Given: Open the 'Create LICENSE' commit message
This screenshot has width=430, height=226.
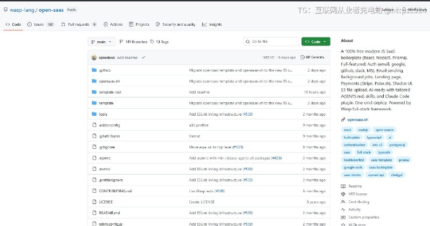Looking at the screenshot, I should [202, 202].
